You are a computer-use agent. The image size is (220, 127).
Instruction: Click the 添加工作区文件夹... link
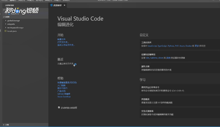(66, 45)
